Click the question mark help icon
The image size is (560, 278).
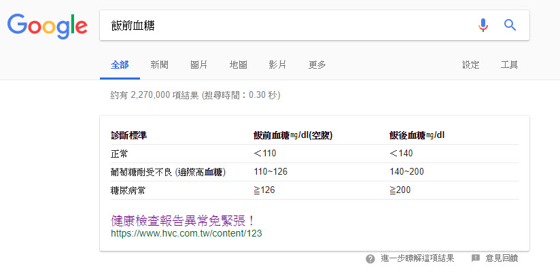pyautogui.click(x=370, y=259)
